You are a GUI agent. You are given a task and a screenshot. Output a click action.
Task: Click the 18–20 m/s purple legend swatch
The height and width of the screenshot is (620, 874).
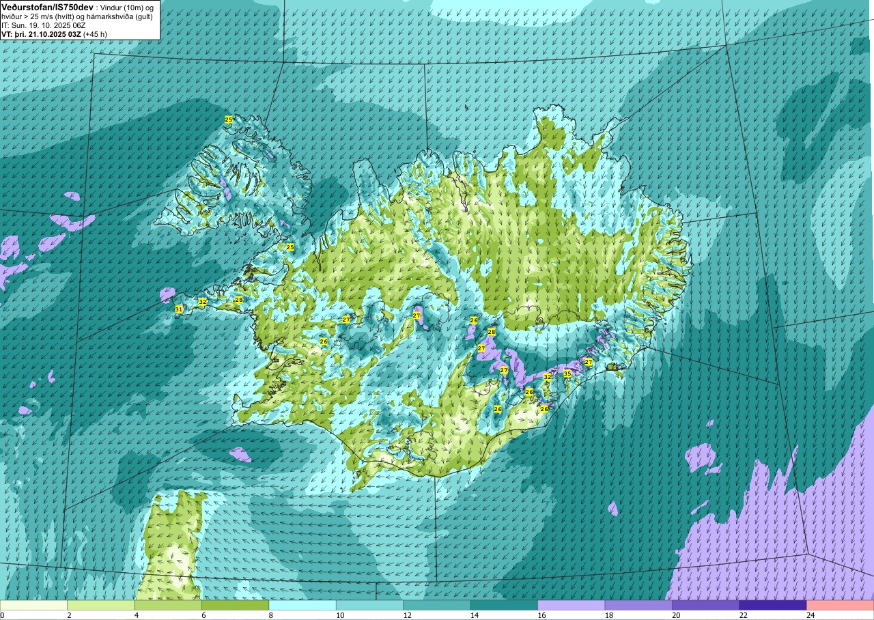point(638,606)
